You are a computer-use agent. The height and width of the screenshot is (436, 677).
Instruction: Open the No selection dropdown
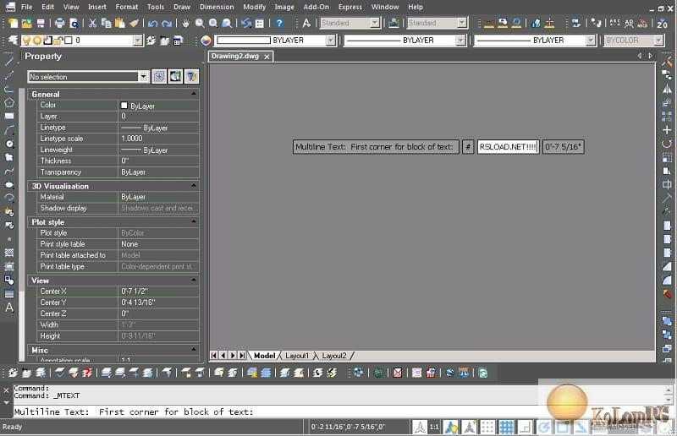(143, 77)
